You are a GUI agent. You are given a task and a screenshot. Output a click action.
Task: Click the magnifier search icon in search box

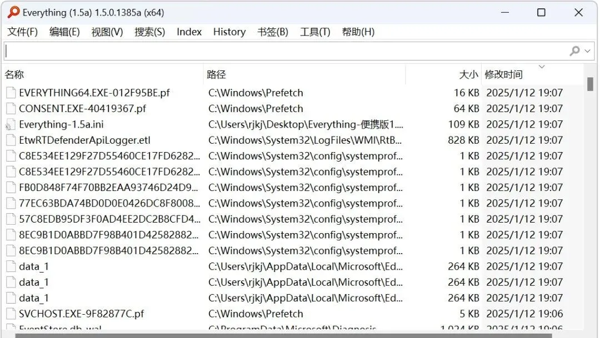pyautogui.click(x=575, y=51)
